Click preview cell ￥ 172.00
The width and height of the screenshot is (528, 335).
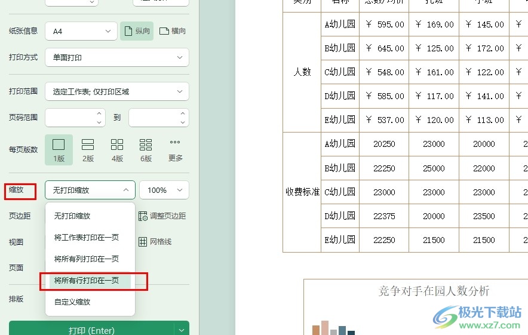[x=484, y=48]
